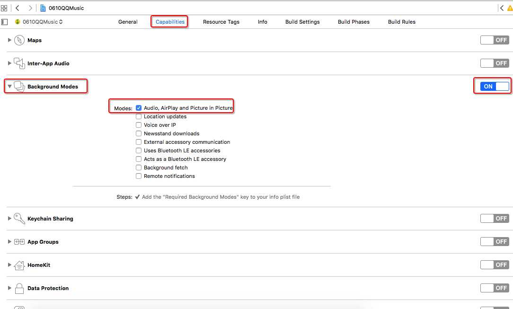Open the Build Rules tab

click(402, 22)
